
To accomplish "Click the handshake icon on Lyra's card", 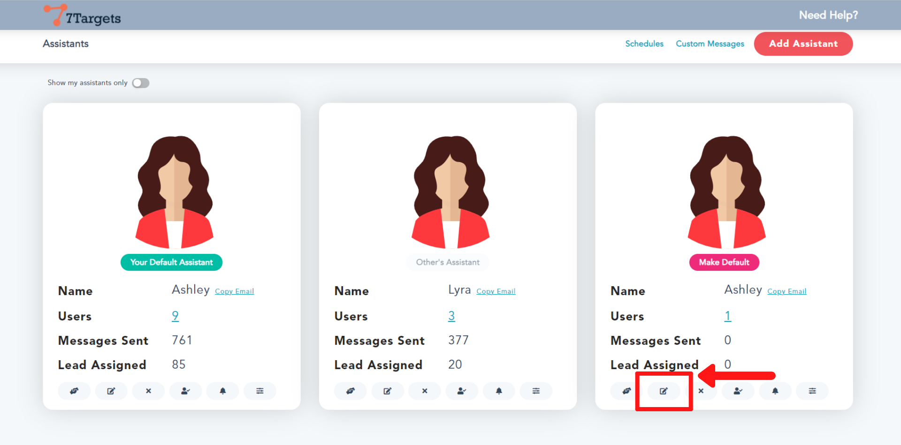I will point(350,391).
